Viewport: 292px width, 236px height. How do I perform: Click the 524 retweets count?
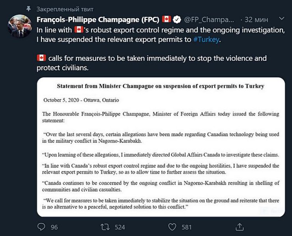120,227
